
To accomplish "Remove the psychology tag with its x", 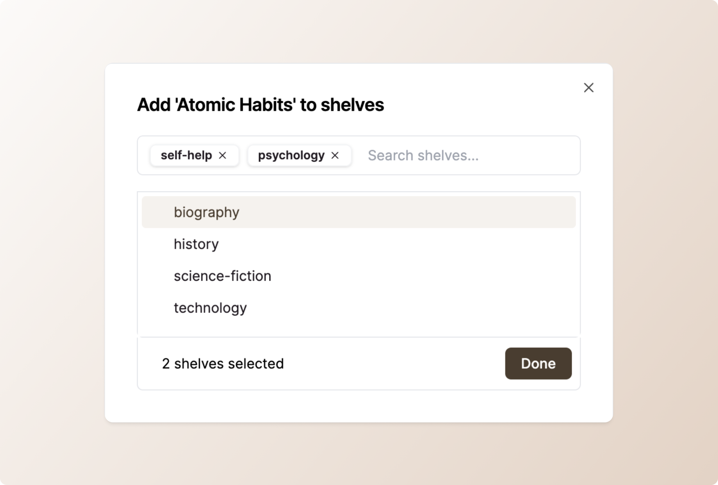I will click(335, 156).
